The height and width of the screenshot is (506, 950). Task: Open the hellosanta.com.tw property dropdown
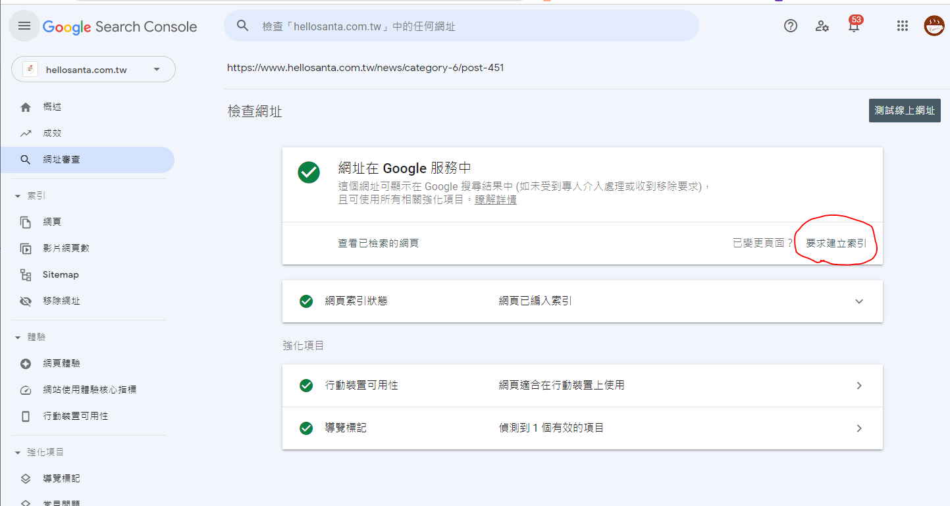[93, 69]
